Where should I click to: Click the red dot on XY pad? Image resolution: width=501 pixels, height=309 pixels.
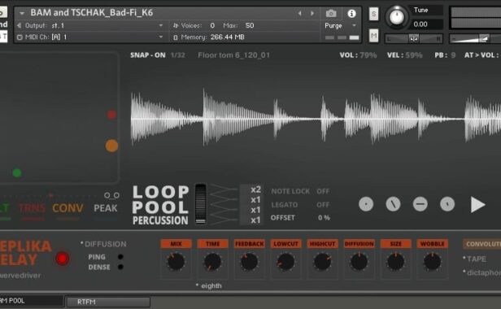point(111,115)
